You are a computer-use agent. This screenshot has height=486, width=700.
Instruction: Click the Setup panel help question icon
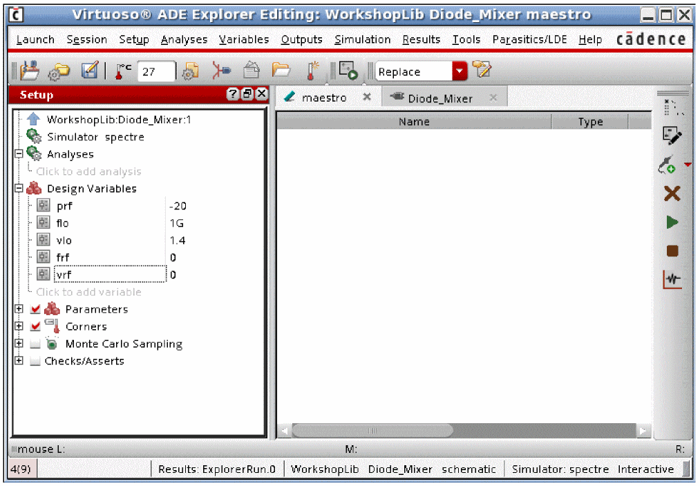point(232,94)
